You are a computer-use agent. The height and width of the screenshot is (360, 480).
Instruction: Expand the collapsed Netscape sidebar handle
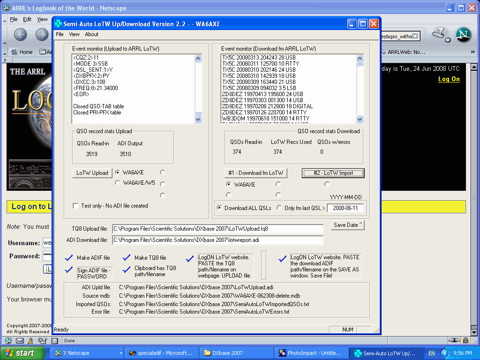[x=5, y=60]
